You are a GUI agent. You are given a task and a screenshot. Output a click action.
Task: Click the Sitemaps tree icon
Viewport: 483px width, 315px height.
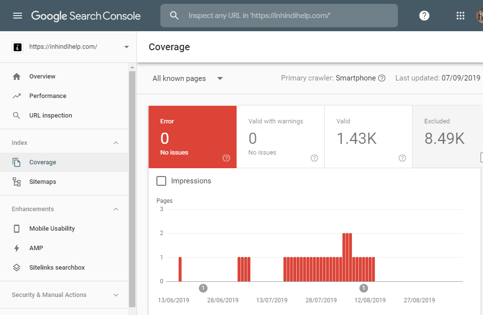point(17,181)
